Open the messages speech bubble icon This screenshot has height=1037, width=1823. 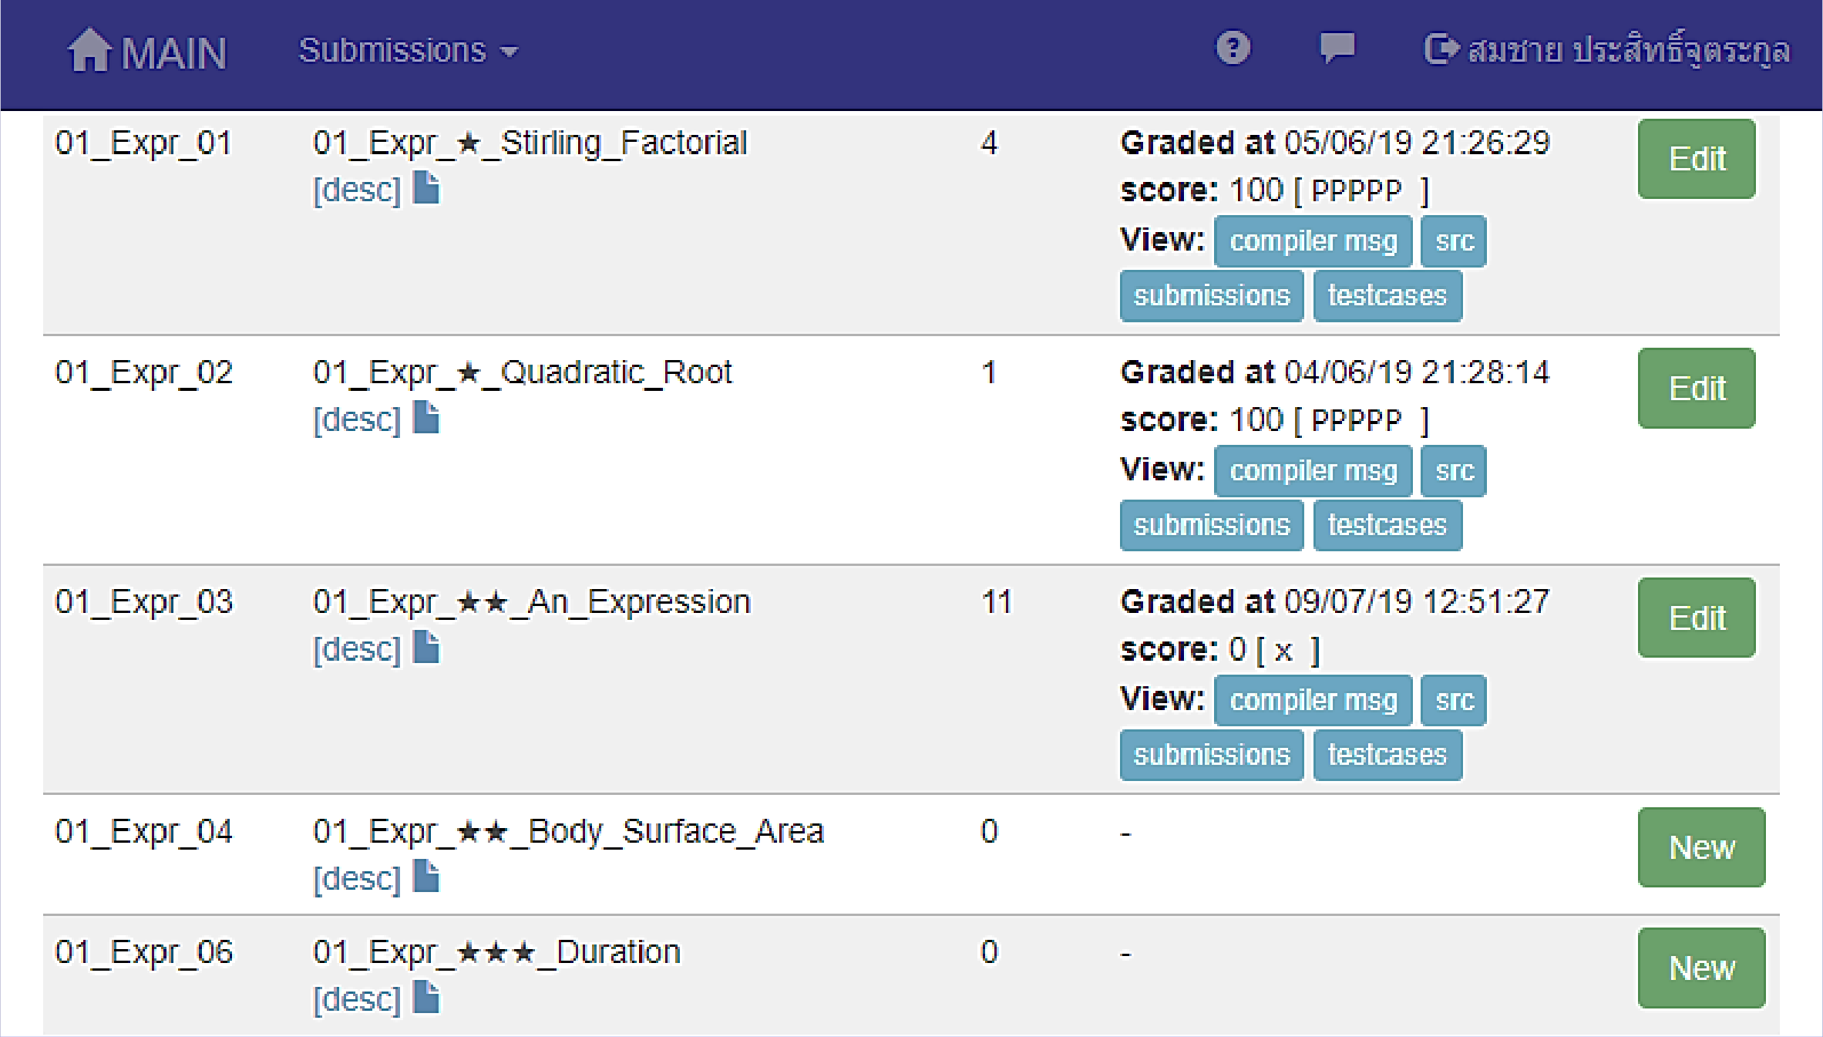[1337, 48]
